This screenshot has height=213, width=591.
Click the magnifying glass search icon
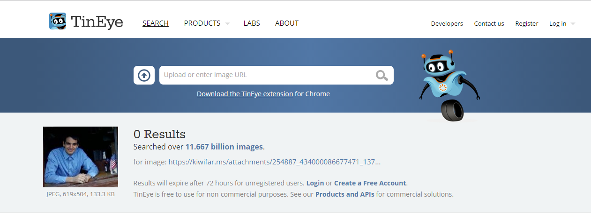[382, 75]
